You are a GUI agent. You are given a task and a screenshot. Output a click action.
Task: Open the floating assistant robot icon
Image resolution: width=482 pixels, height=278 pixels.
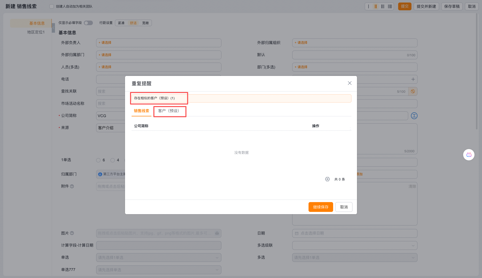coord(469,155)
